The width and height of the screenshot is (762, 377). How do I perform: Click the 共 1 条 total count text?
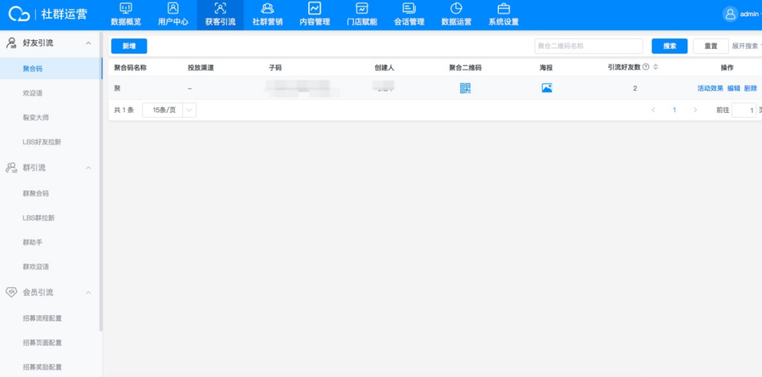coord(124,110)
